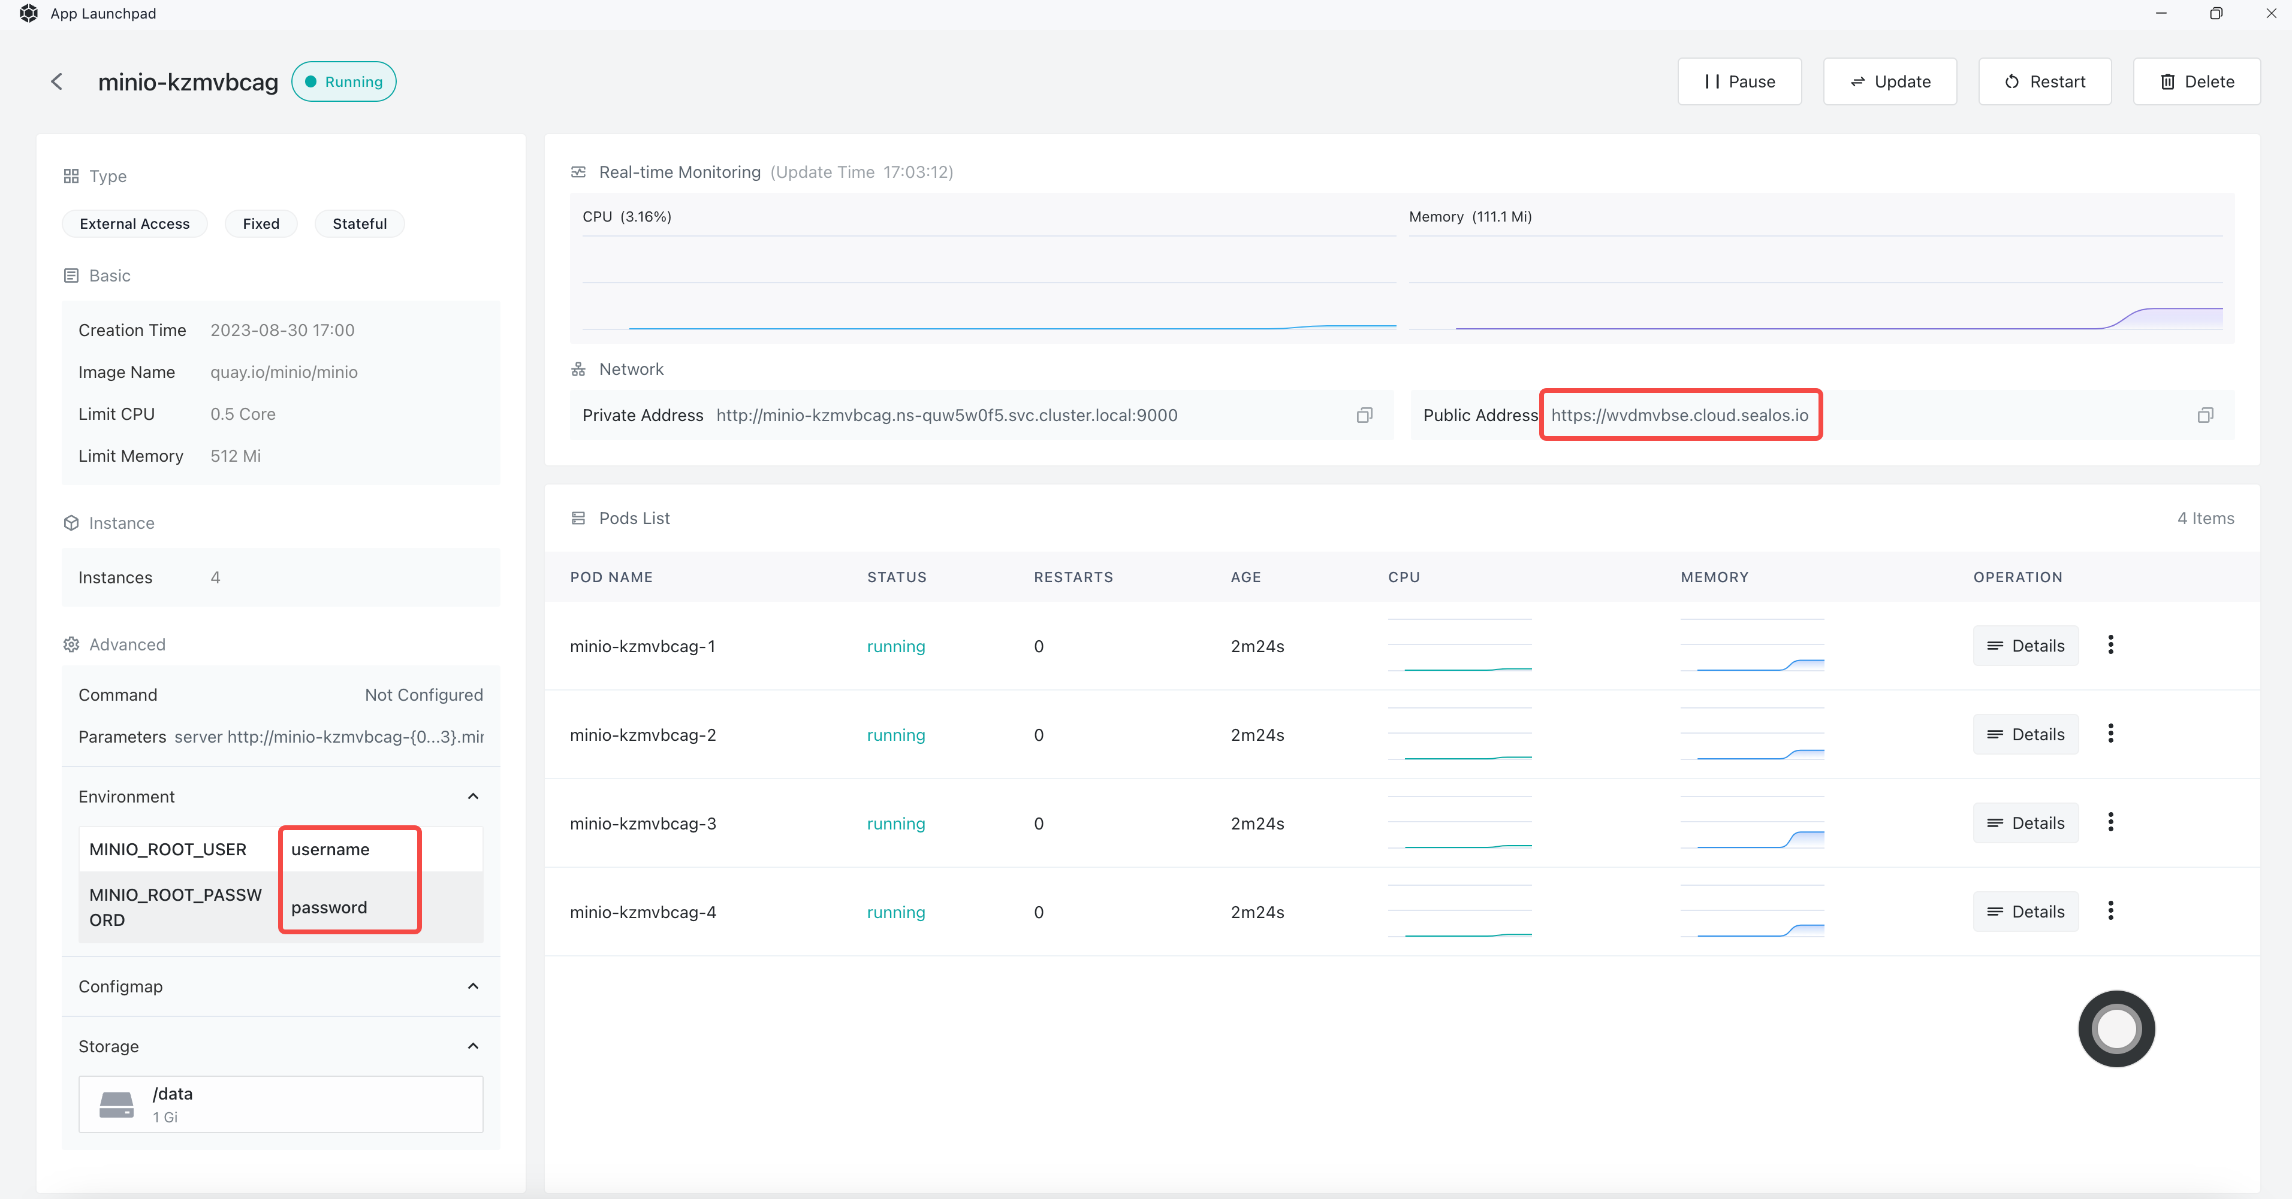The height and width of the screenshot is (1199, 2292).
Task: Open more options for pod minio-kzmvbcag-2
Action: click(x=2110, y=734)
